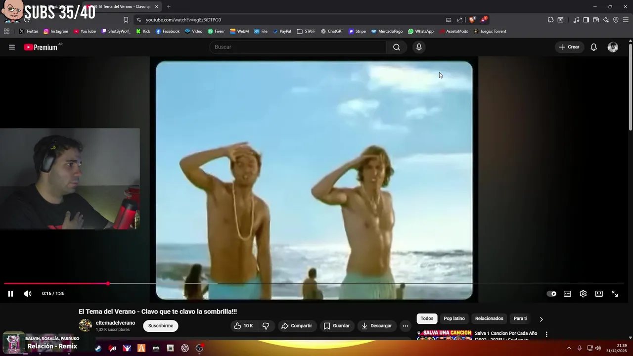633x356 pixels.
Task: Open Brave Shields lion icon
Action: click(x=472, y=20)
